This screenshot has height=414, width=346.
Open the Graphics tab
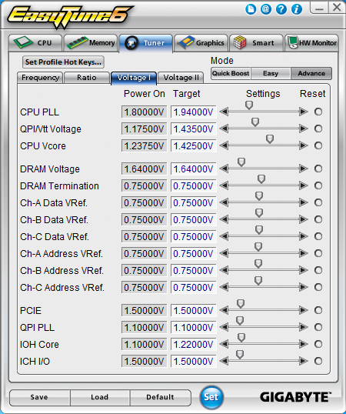tap(201, 43)
